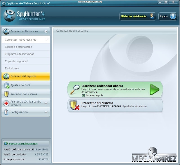
Task: Click Buscar actualizaciones button
Action: tap(26, 143)
